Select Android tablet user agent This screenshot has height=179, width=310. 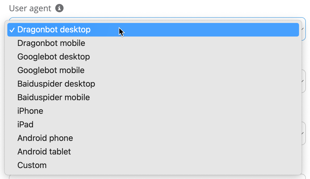[x=44, y=152]
